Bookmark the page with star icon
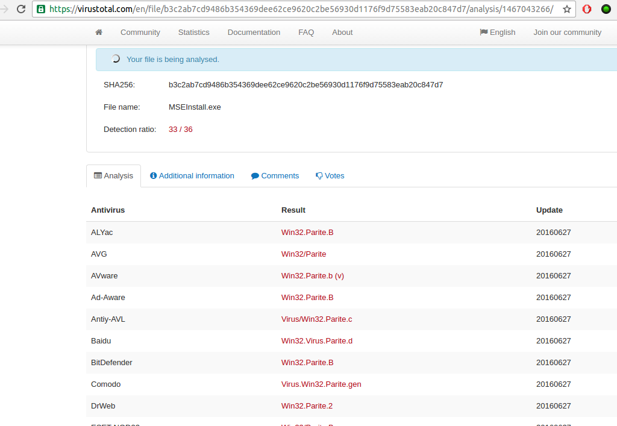This screenshot has height=426, width=617. coord(566,9)
